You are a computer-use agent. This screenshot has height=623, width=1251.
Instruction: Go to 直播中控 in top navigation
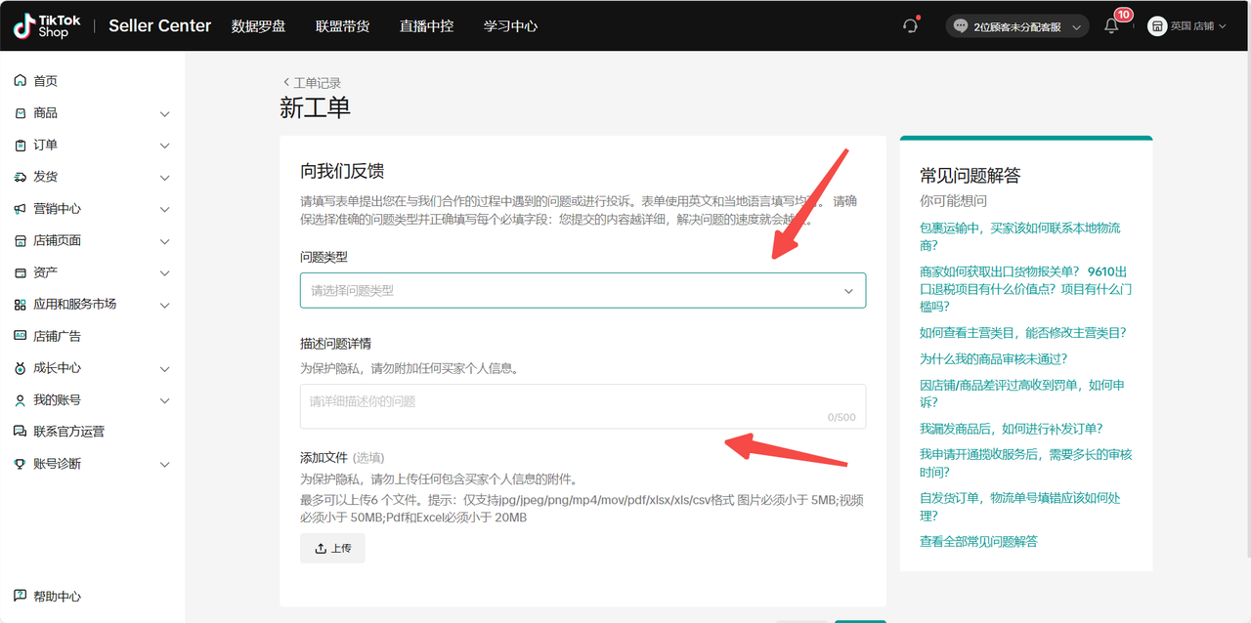tap(426, 26)
